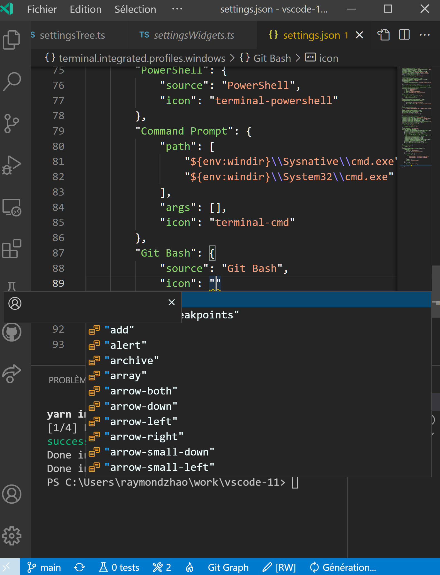Select "alert" suggestion
This screenshot has width=440, height=575.
tap(258, 345)
